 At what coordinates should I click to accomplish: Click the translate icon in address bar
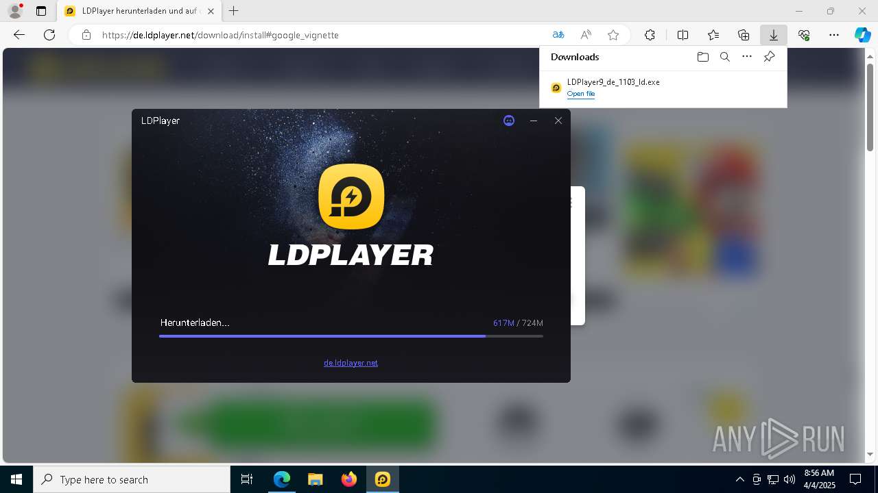tap(558, 35)
